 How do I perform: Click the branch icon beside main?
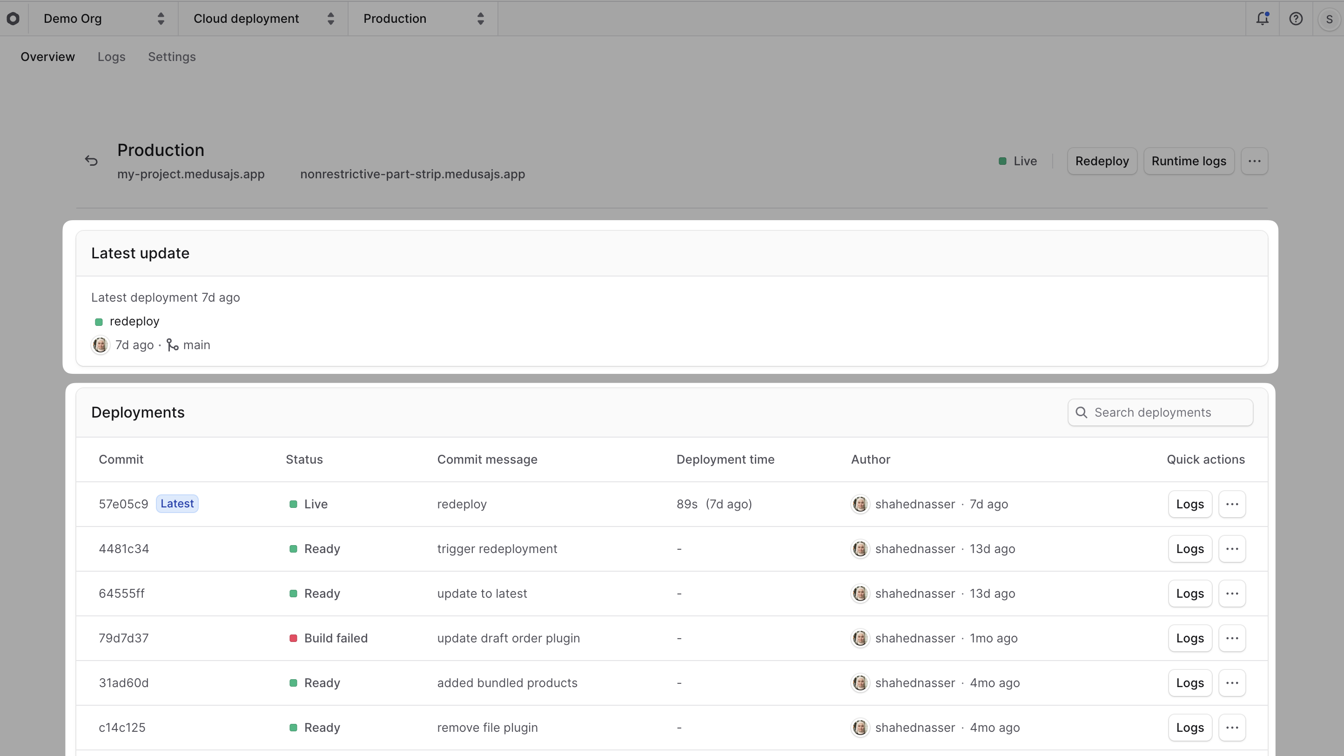[173, 345]
